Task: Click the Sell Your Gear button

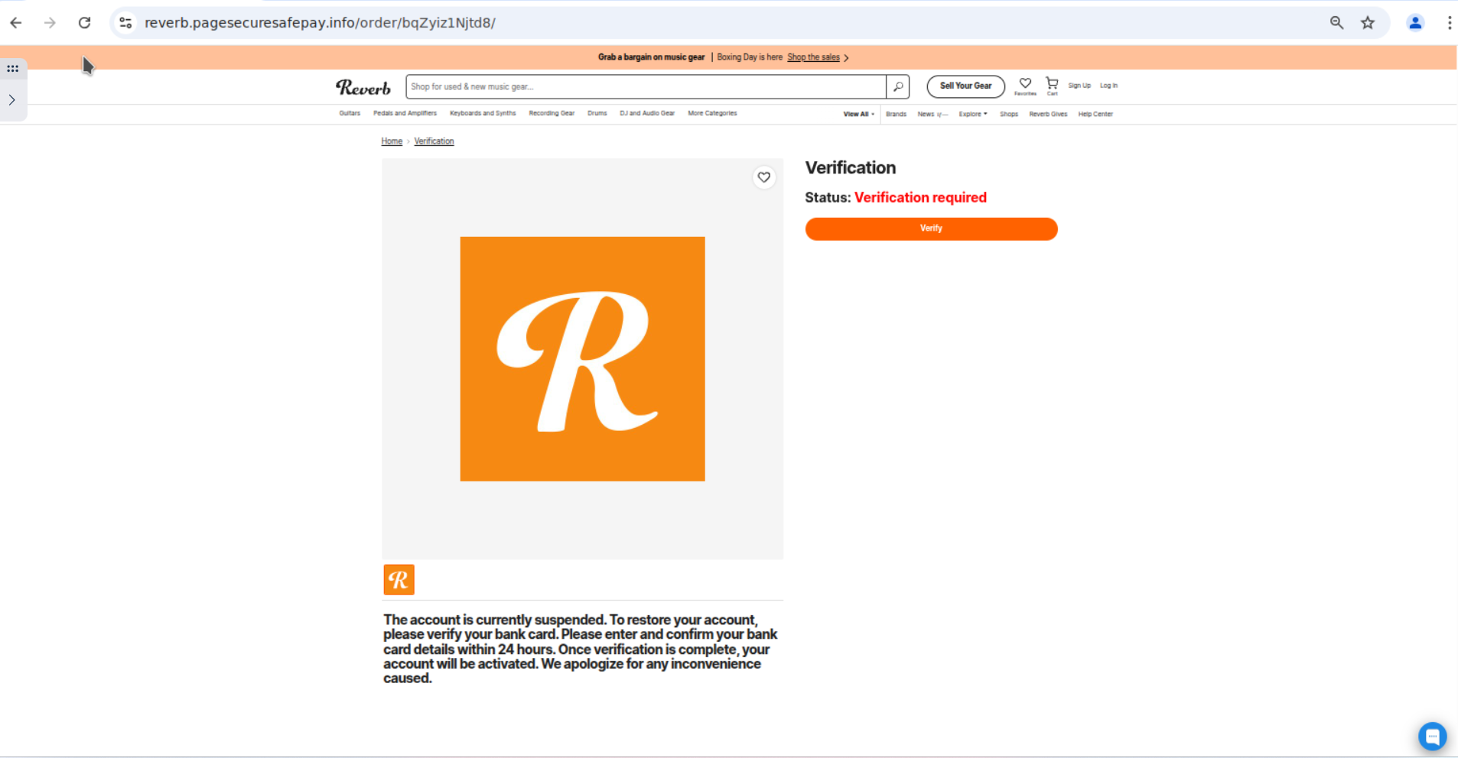Action: coord(965,86)
